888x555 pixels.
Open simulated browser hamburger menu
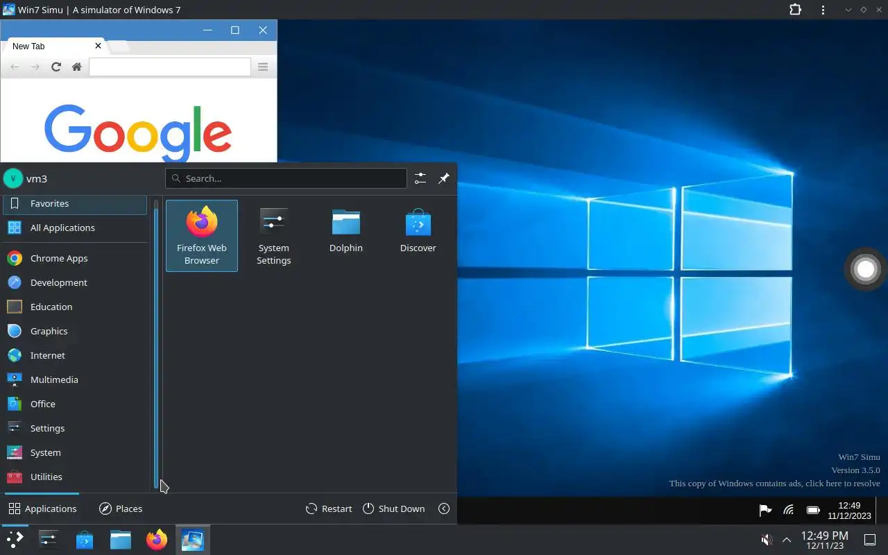(263, 67)
